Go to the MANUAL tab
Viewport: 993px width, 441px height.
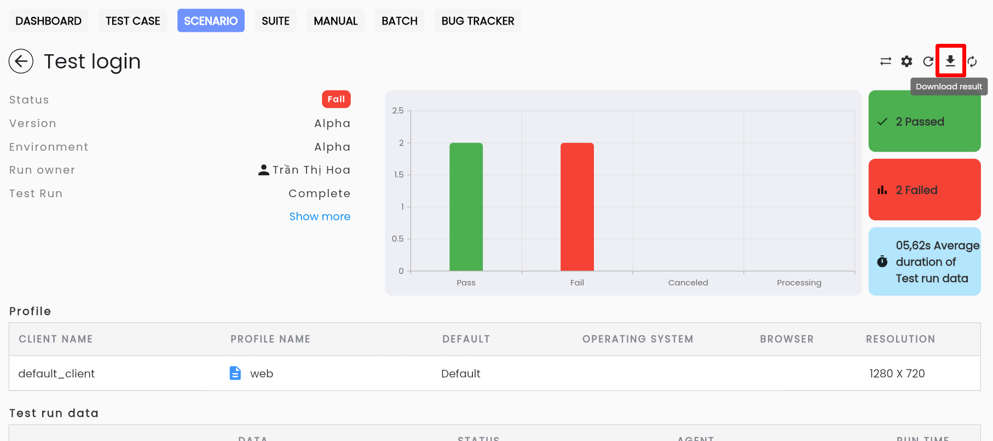click(336, 21)
